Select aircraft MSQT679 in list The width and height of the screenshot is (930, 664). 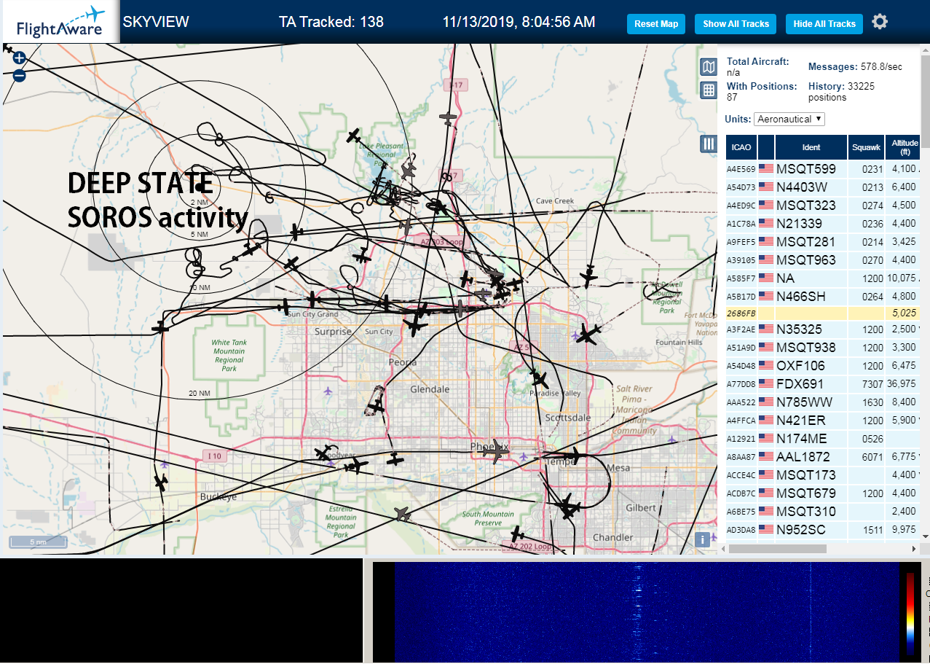pyautogui.click(x=823, y=493)
